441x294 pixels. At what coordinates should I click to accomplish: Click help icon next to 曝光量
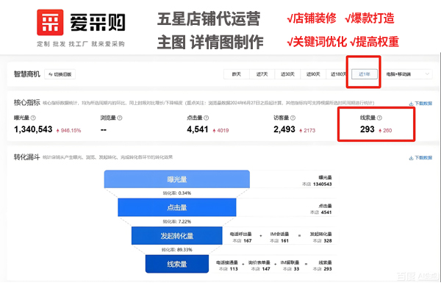click(x=33, y=118)
